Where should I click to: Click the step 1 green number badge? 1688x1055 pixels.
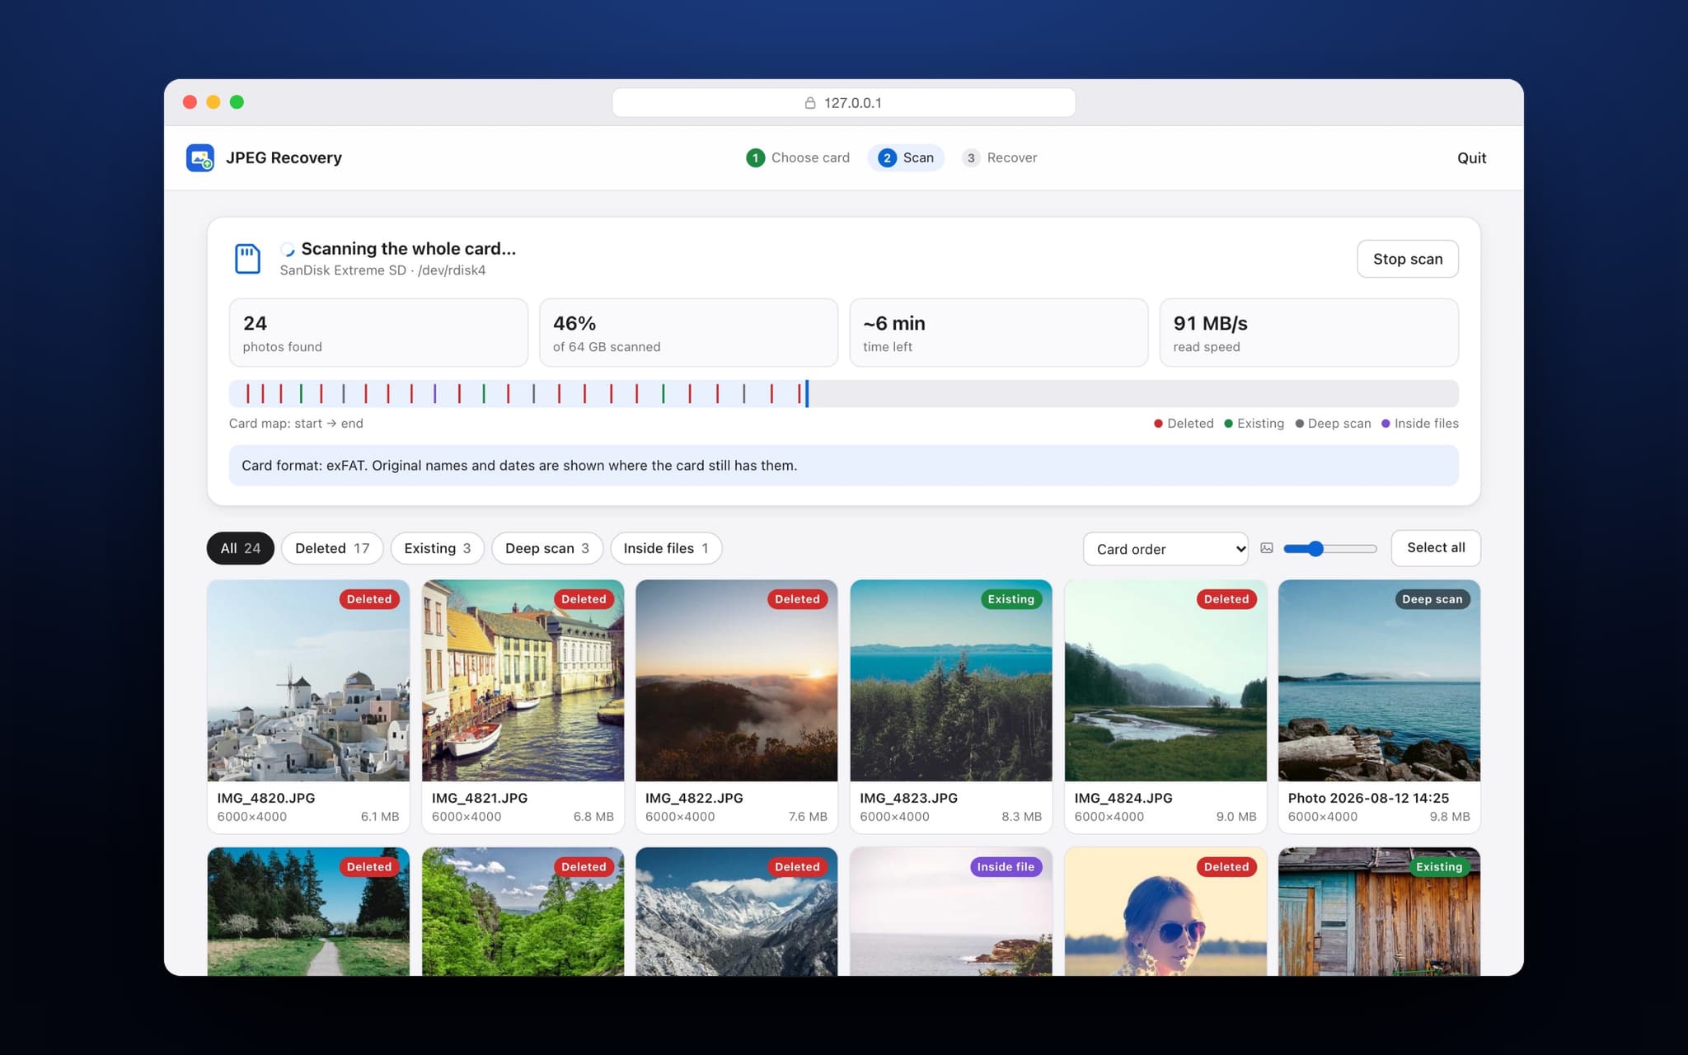(755, 157)
